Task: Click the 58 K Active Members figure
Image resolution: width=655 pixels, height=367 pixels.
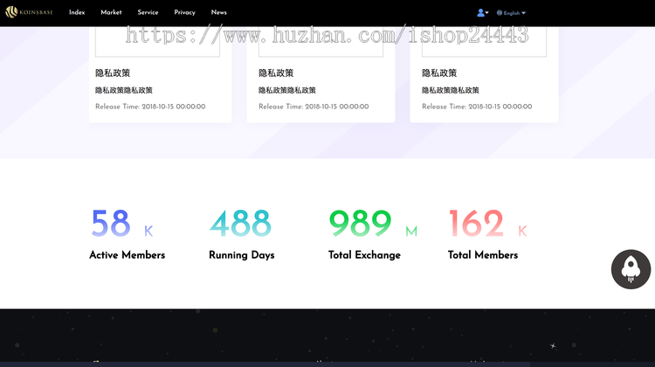Action: pos(122,224)
